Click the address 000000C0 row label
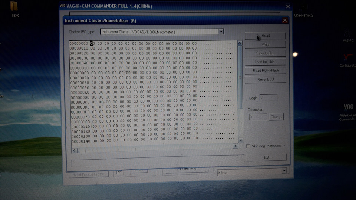The width and height of the screenshot is (356, 200). click(80, 102)
